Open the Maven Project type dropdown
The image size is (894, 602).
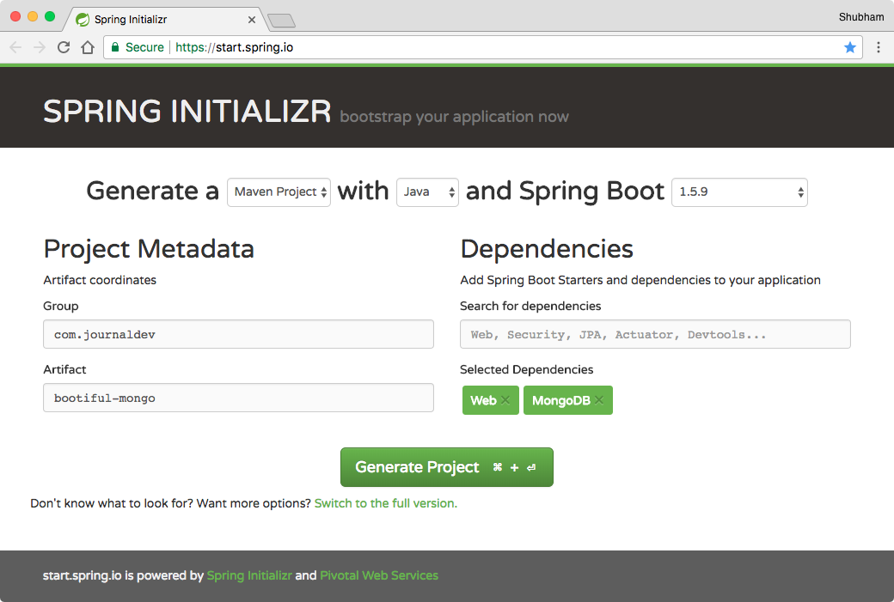279,192
